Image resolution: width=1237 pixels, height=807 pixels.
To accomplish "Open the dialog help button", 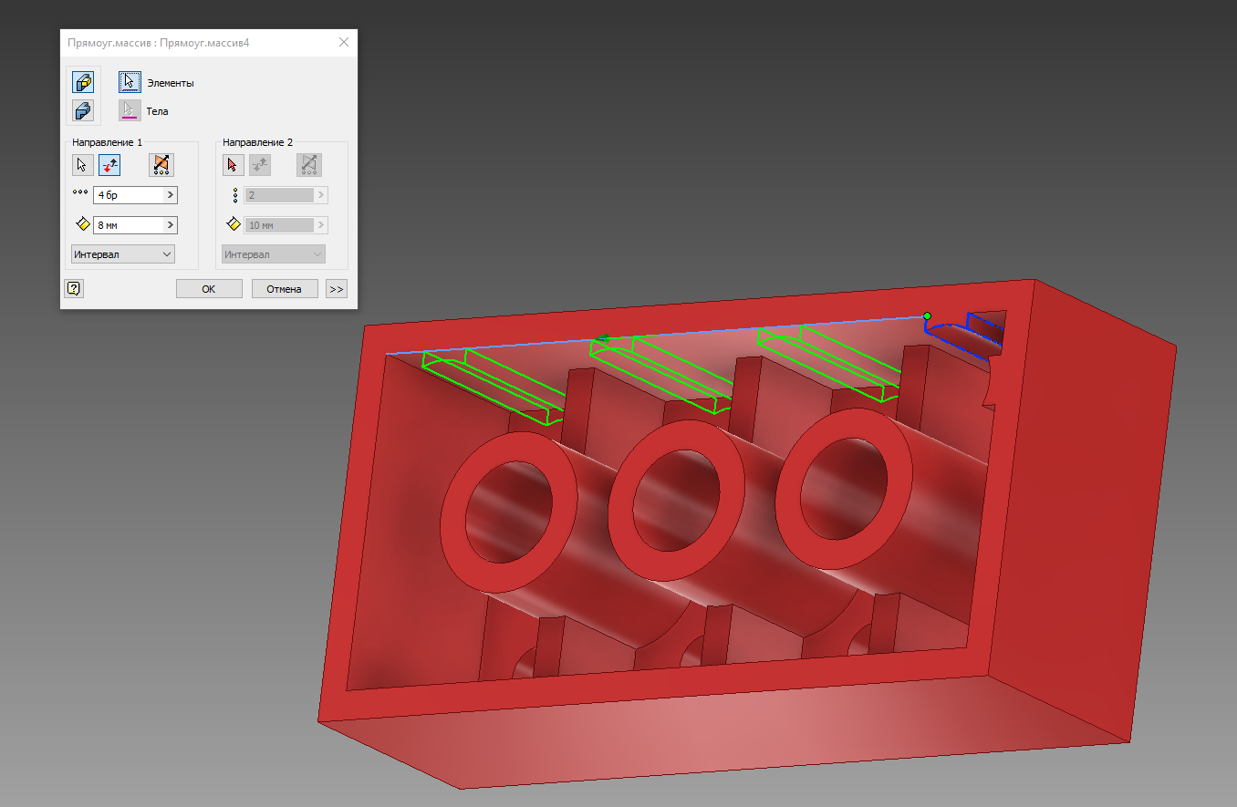I will click(74, 288).
